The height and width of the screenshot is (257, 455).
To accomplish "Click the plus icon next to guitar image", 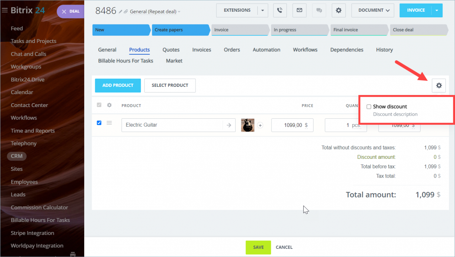I will (260, 125).
